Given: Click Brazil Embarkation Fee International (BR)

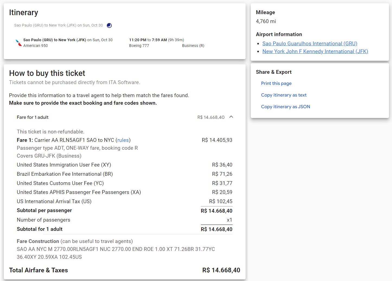Looking at the screenshot, I should point(65,174).
